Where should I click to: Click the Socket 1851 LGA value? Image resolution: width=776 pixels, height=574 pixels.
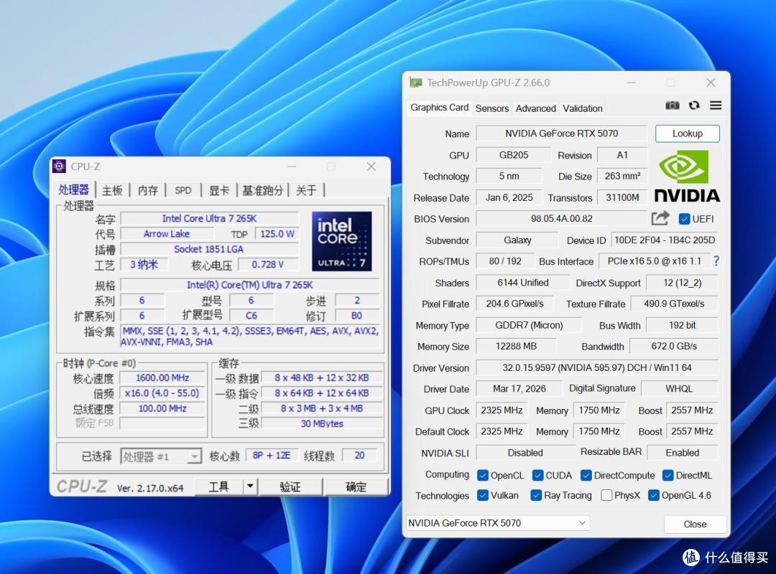point(209,249)
